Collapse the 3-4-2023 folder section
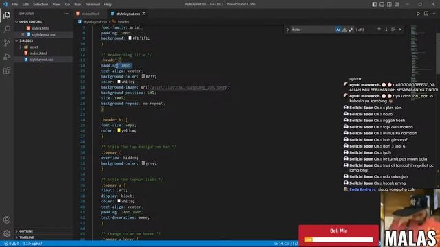Viewport: 440px width, 247px height. (x=16, y=40)
